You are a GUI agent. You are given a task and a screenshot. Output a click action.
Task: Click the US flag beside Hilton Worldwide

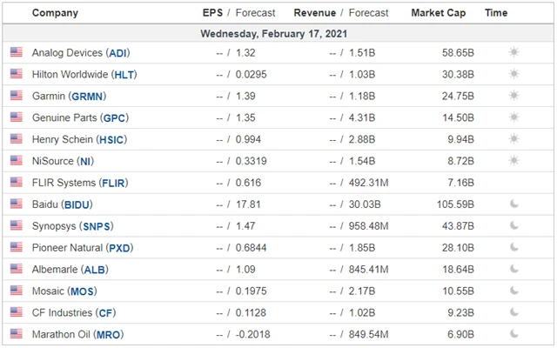point(17,74)
